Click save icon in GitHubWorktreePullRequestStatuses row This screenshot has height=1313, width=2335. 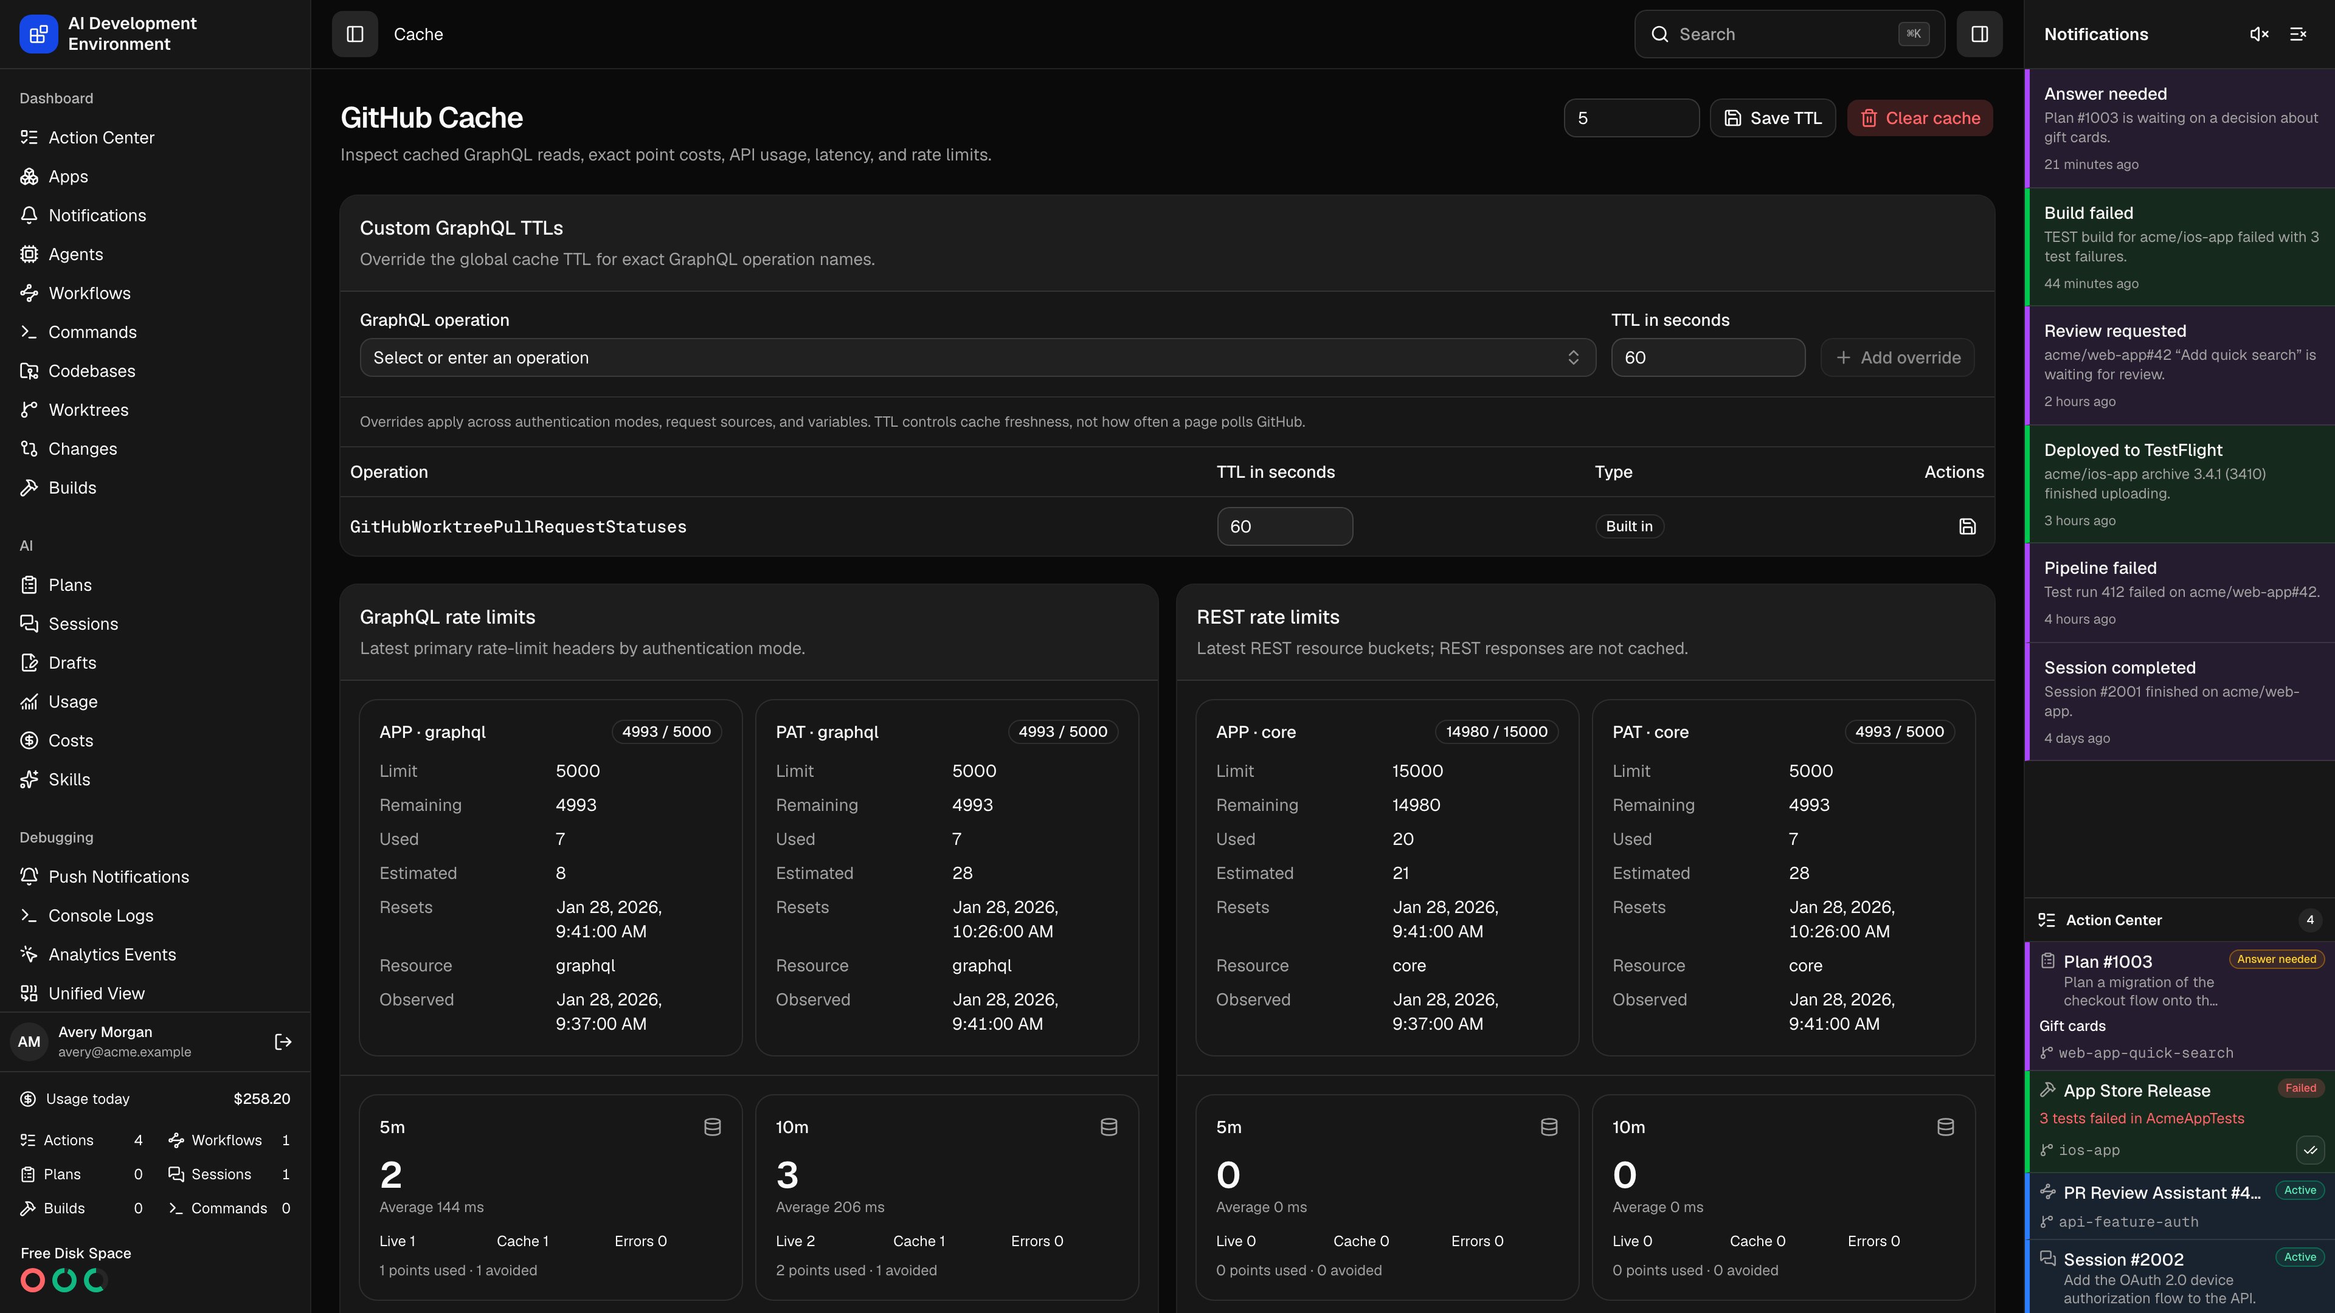point(1967,526)
